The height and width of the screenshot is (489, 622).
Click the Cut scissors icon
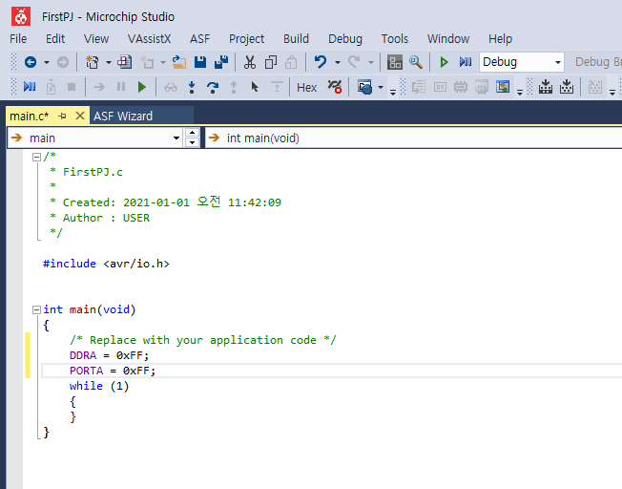(249, 62)
